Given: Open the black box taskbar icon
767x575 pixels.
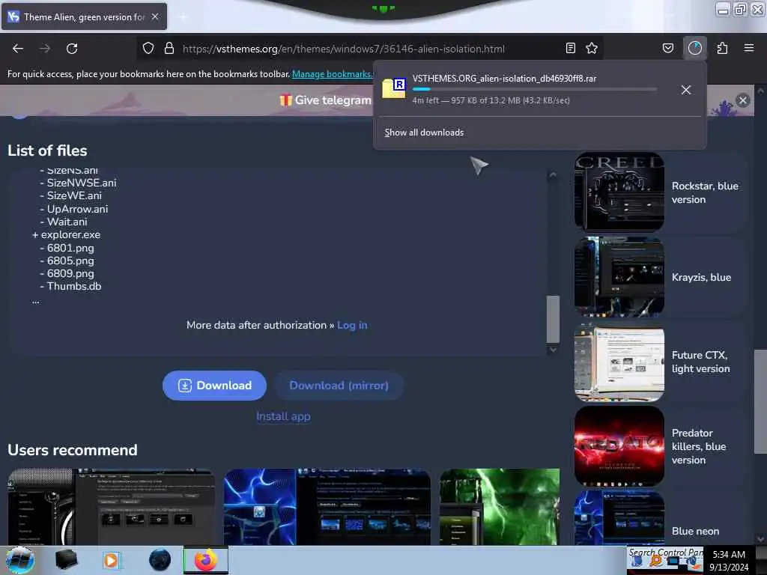Looking at the screenshot, I should (66, 560).
